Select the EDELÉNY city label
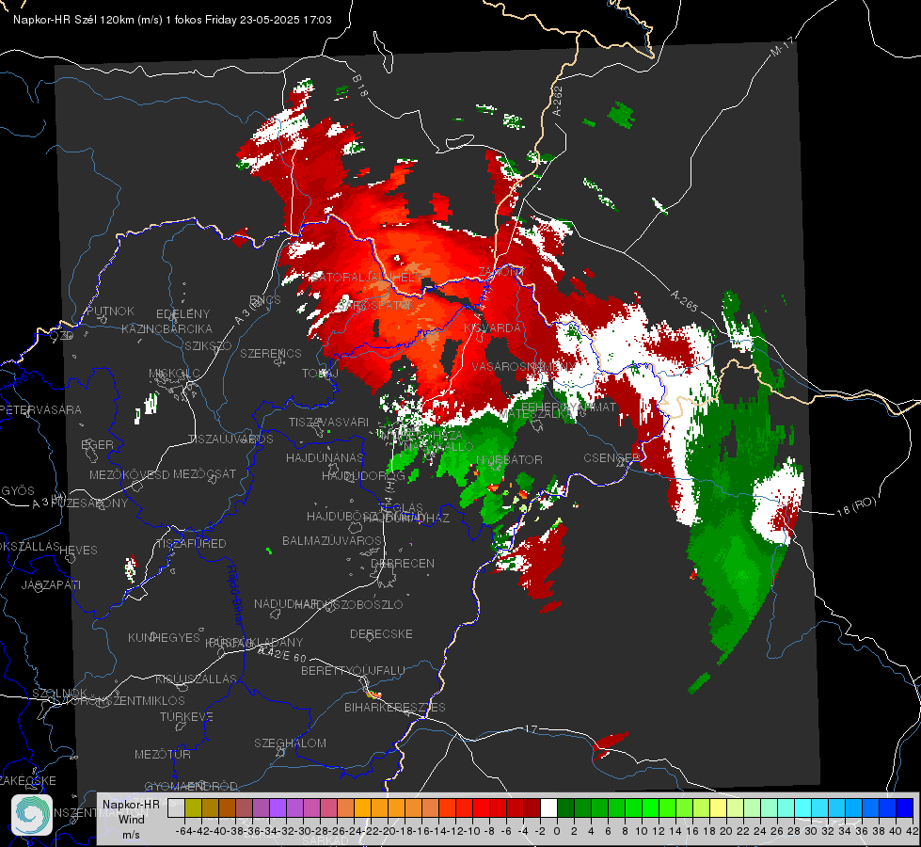921x847 pixels. (183, 314)
